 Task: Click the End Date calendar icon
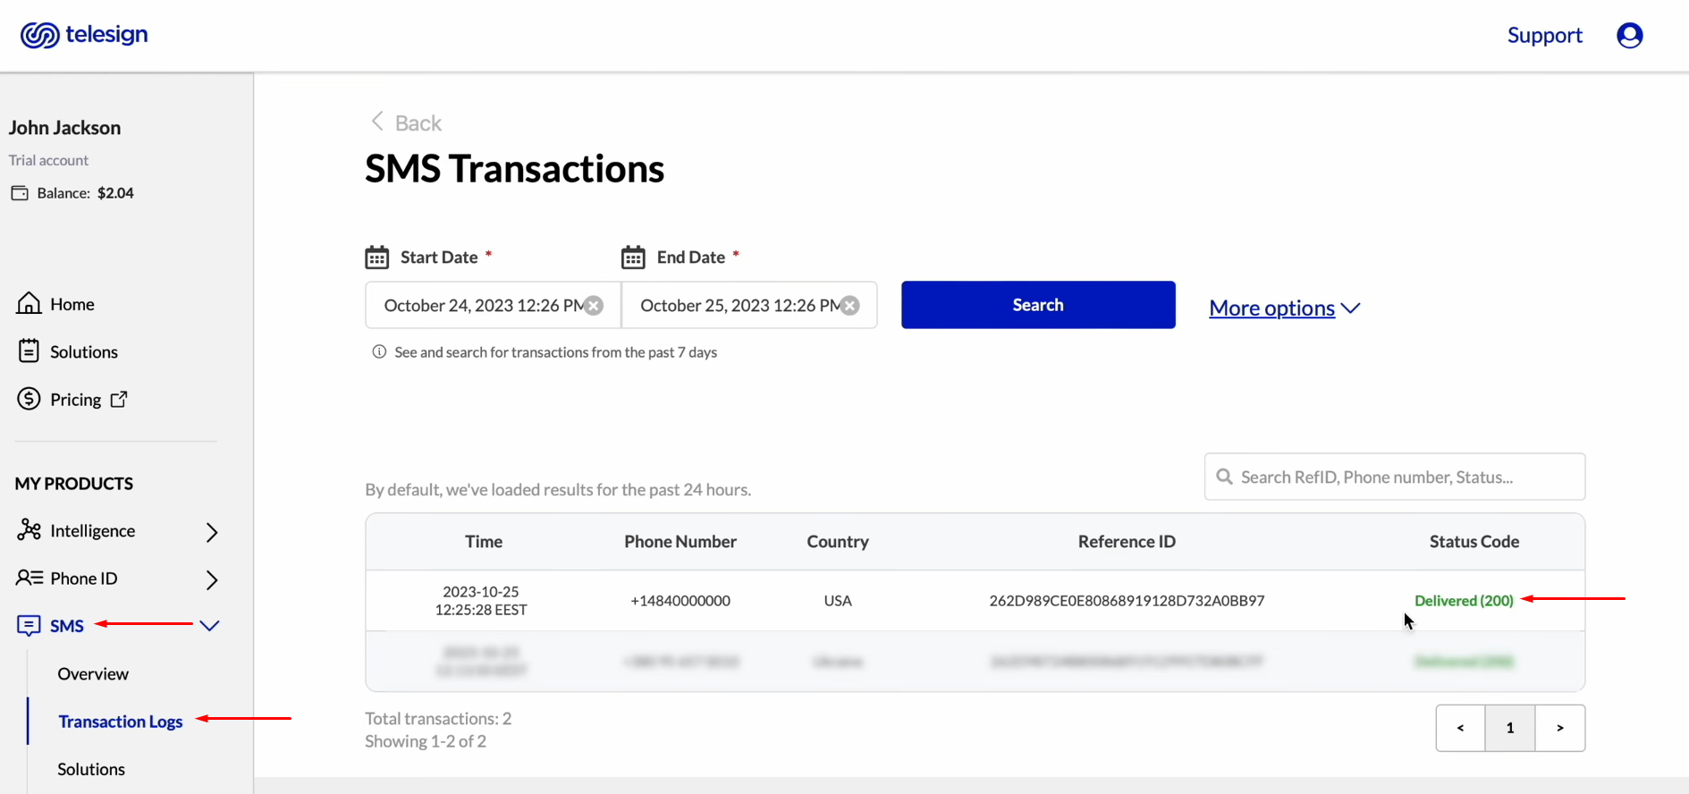(633, 258)
